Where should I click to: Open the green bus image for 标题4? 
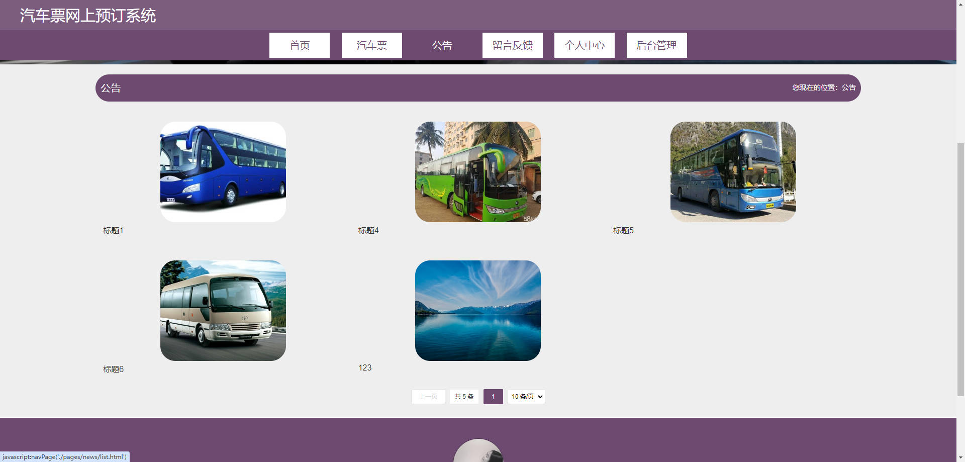478,172
